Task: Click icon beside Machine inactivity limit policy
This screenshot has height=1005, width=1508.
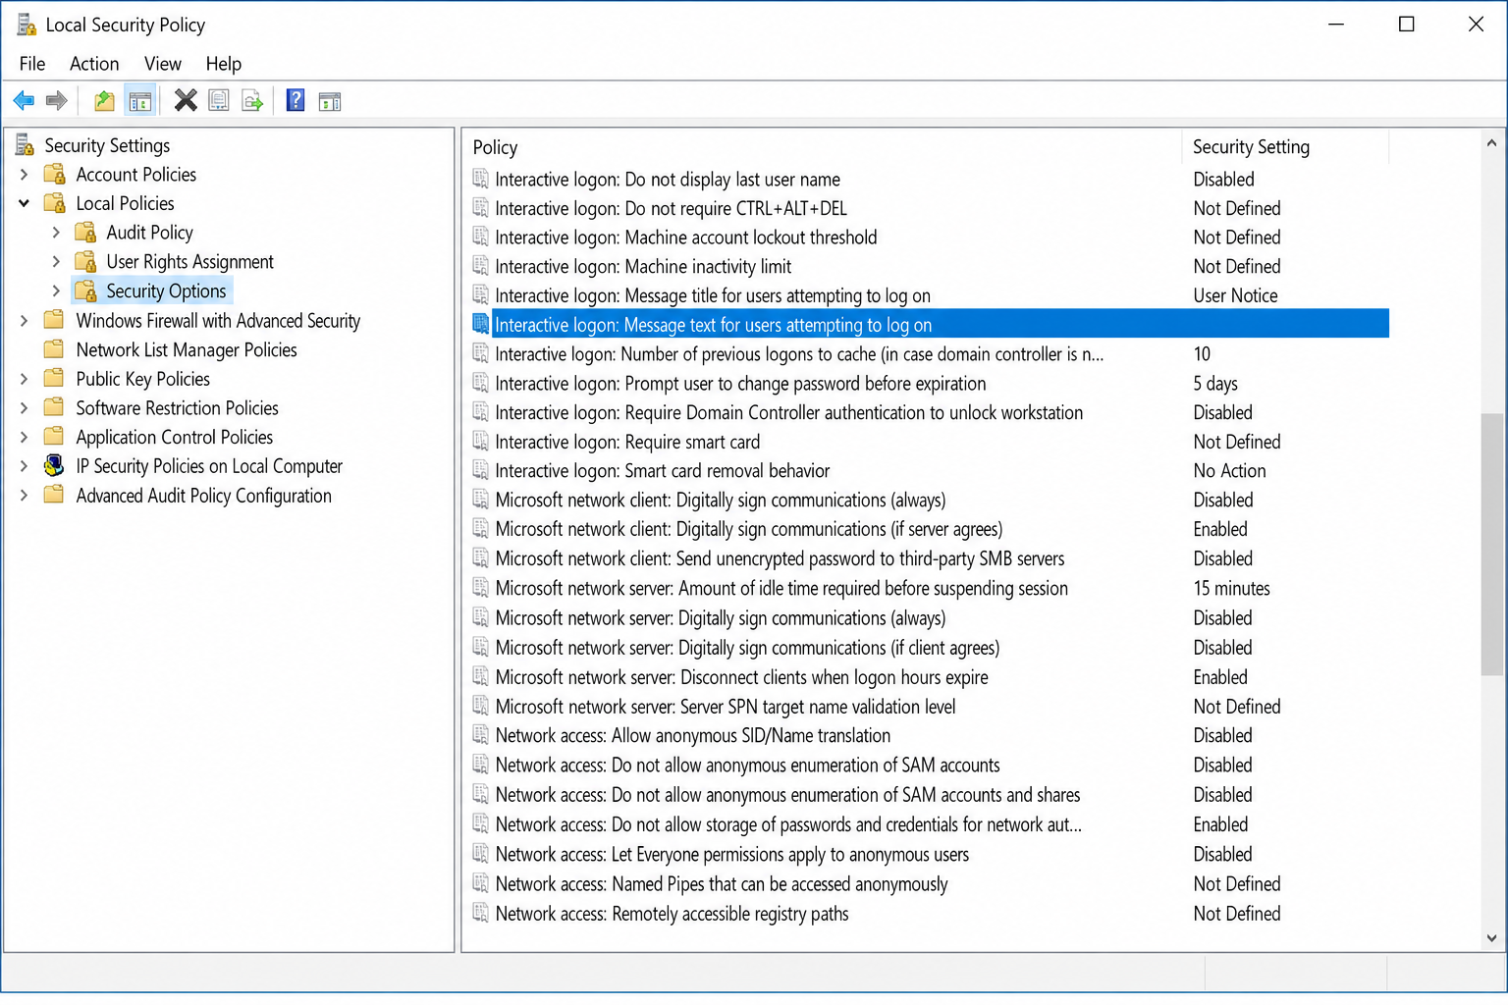Action: pyautogui.click(x=480, y=266)
